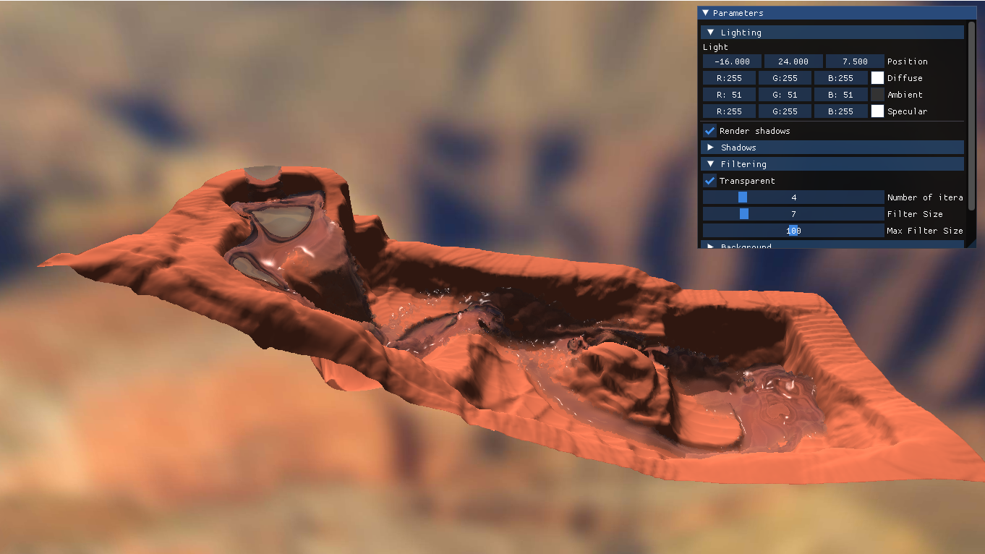The height and width of the screenshot is (554, 985).
Task: Collapse the Lighting section
Action: (x=832, y=33)
